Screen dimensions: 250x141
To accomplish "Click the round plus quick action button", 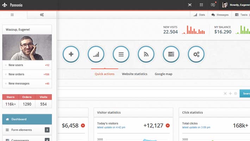I will point(71,54).
